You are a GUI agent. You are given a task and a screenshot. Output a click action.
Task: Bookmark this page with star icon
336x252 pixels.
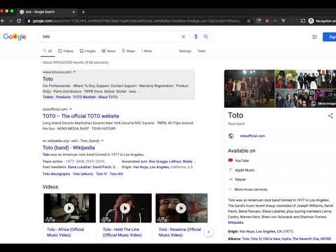click(249, 21)
